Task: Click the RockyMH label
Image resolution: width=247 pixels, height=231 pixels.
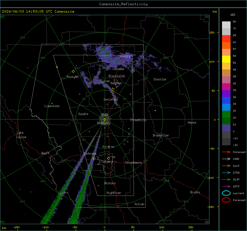Action: (72, 77)
